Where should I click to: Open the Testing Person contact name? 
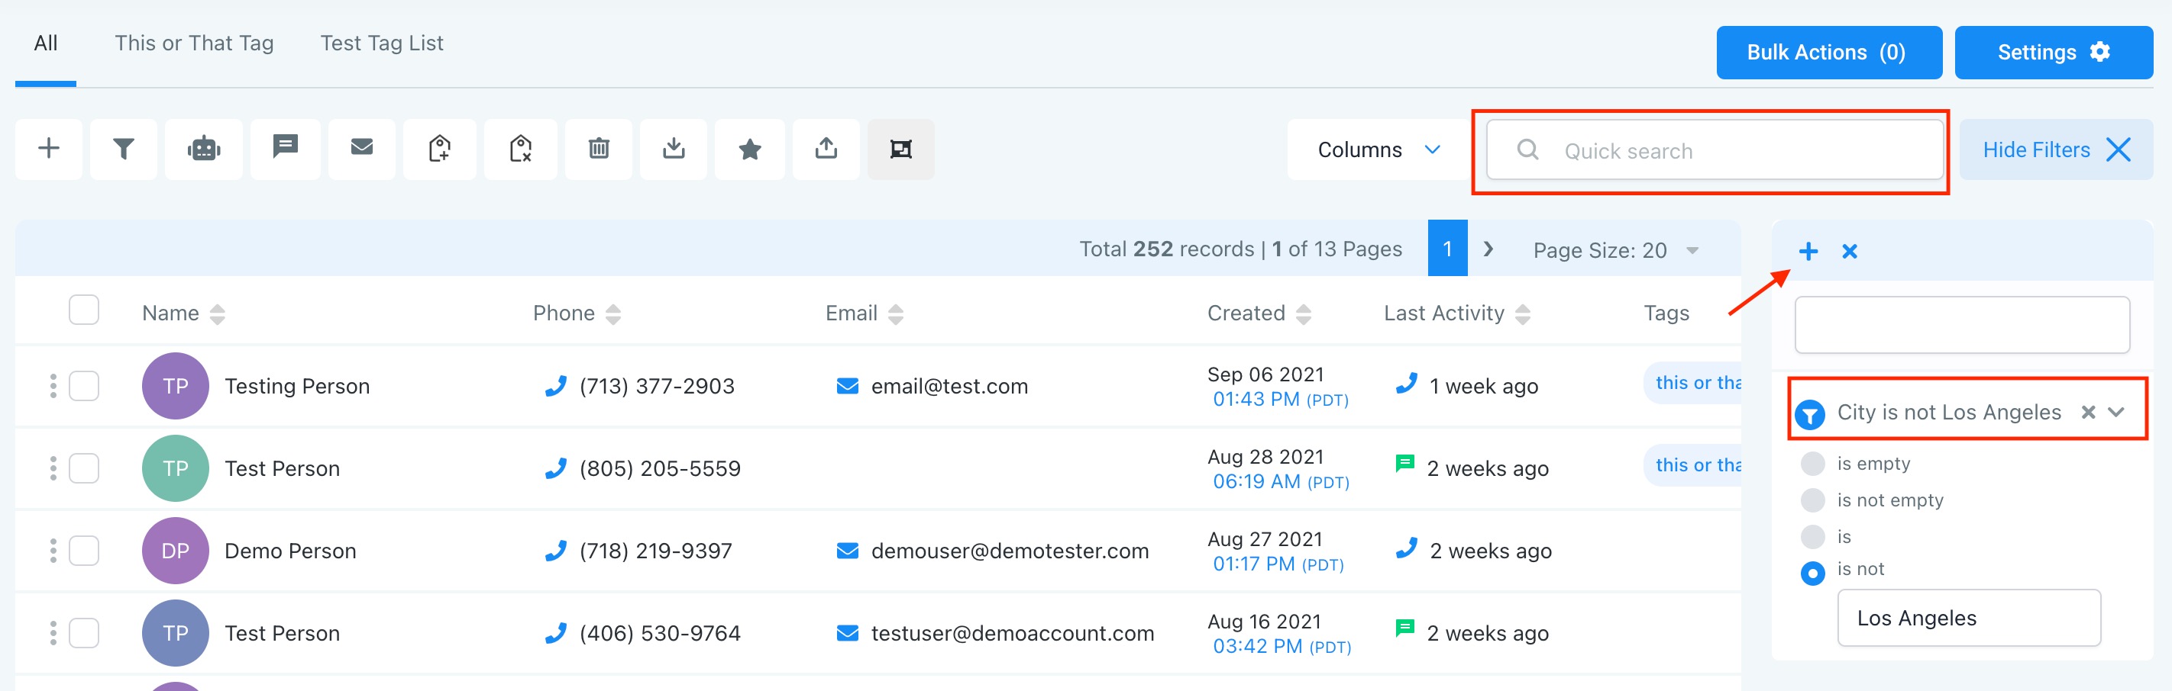pos(298,387)
